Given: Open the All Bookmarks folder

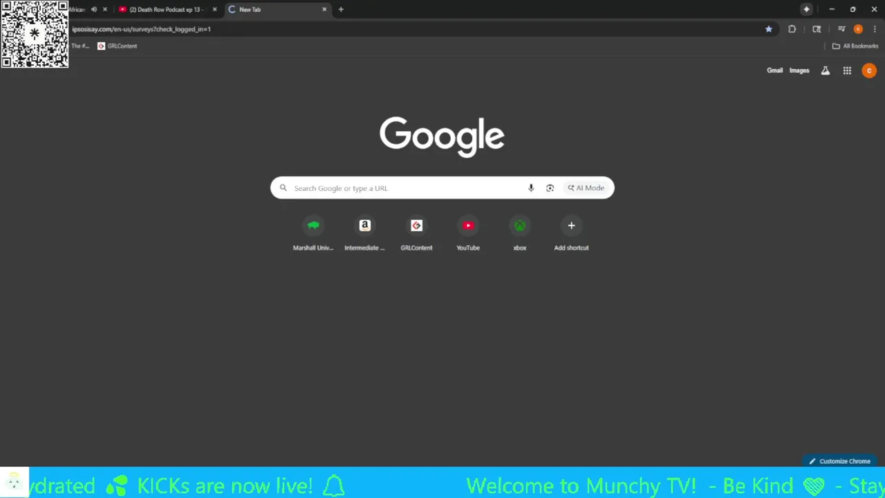Looking at the screenshot, I should click(x=855, y=46).
